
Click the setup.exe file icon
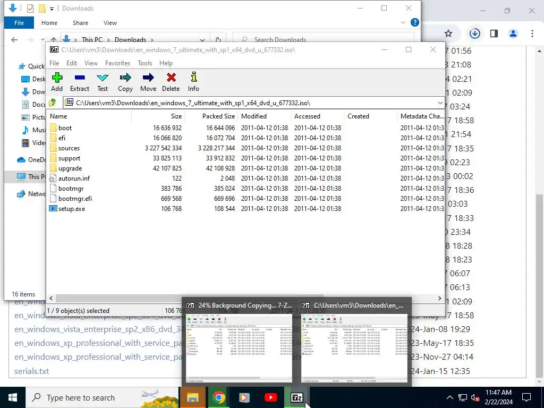(53, 208)
